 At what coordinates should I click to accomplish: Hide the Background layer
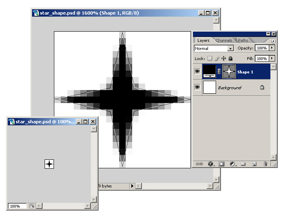(x=197, y=87)
